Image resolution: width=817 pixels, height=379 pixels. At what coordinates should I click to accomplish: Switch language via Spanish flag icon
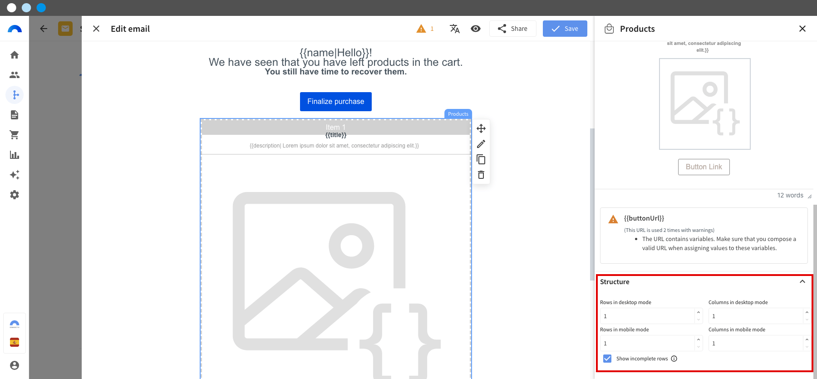click(x=15, y=342)
